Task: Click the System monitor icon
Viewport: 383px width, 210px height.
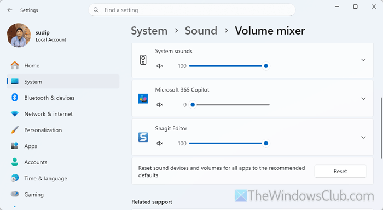Action: tap(15, 82)
